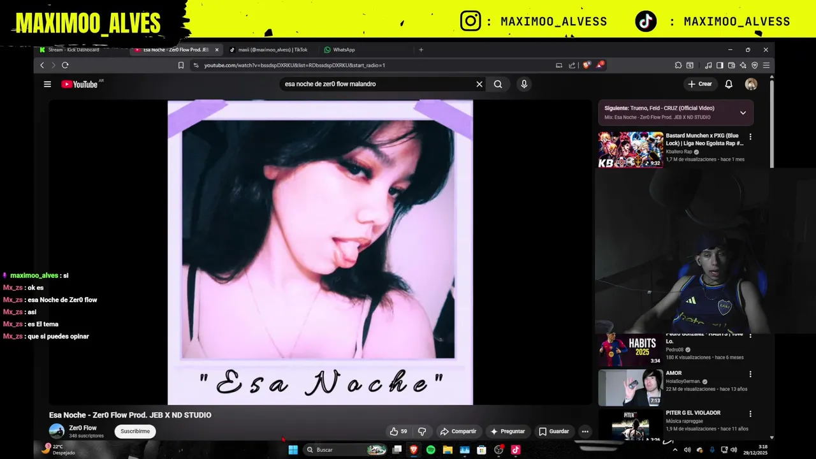Viewport: 816px width, 459px height.
Task: Open a new browser tab
Action: [421, 50]
